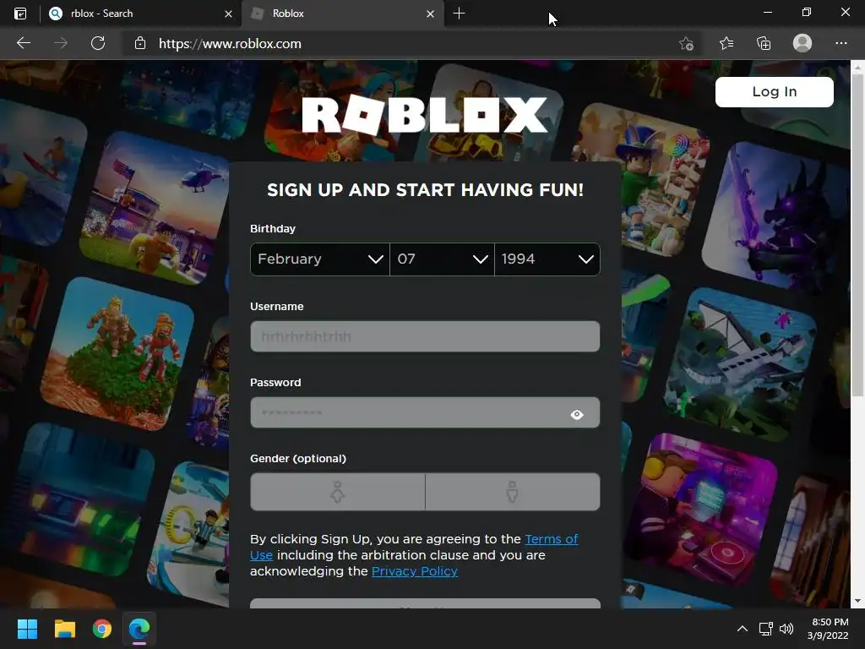This screenshot has height=649, width=865.
Task: Toggle password visibility eye icon
Action: pyautogui.click(x=577, y=414)
